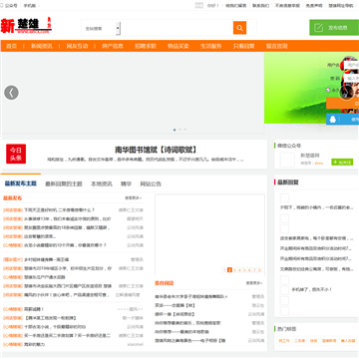This screenshot has height=359, width=359.
Task: Click the 诗词 hot tag
Action: point(313,341)
